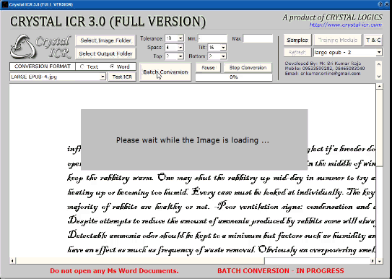Open the crystal-icr.com website link
392x279 pixels.
point(346,25)
